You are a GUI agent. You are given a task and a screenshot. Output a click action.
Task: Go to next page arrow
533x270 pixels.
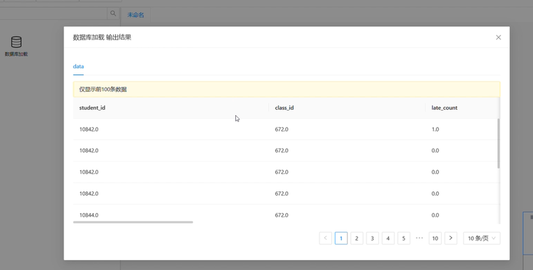pyautogui.click(x=450, y=238)
